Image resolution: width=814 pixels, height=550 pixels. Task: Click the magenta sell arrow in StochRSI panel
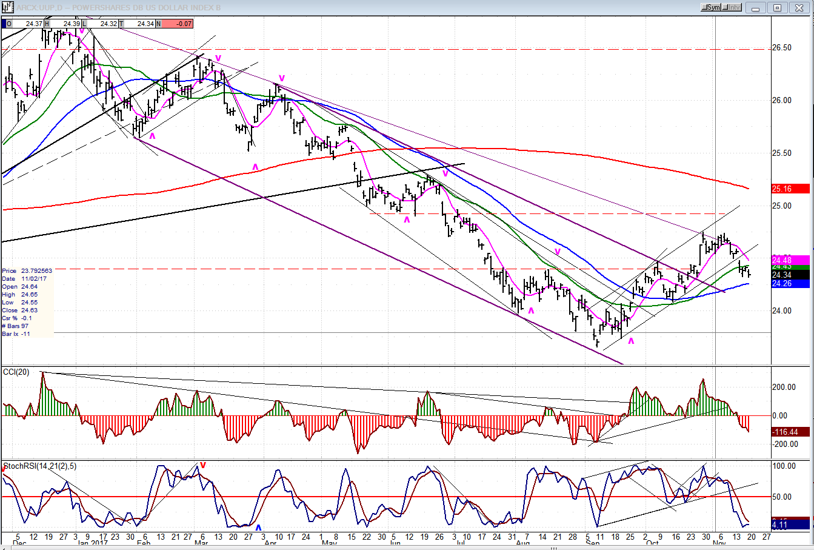pyautogui.click(x=203, y=465)
